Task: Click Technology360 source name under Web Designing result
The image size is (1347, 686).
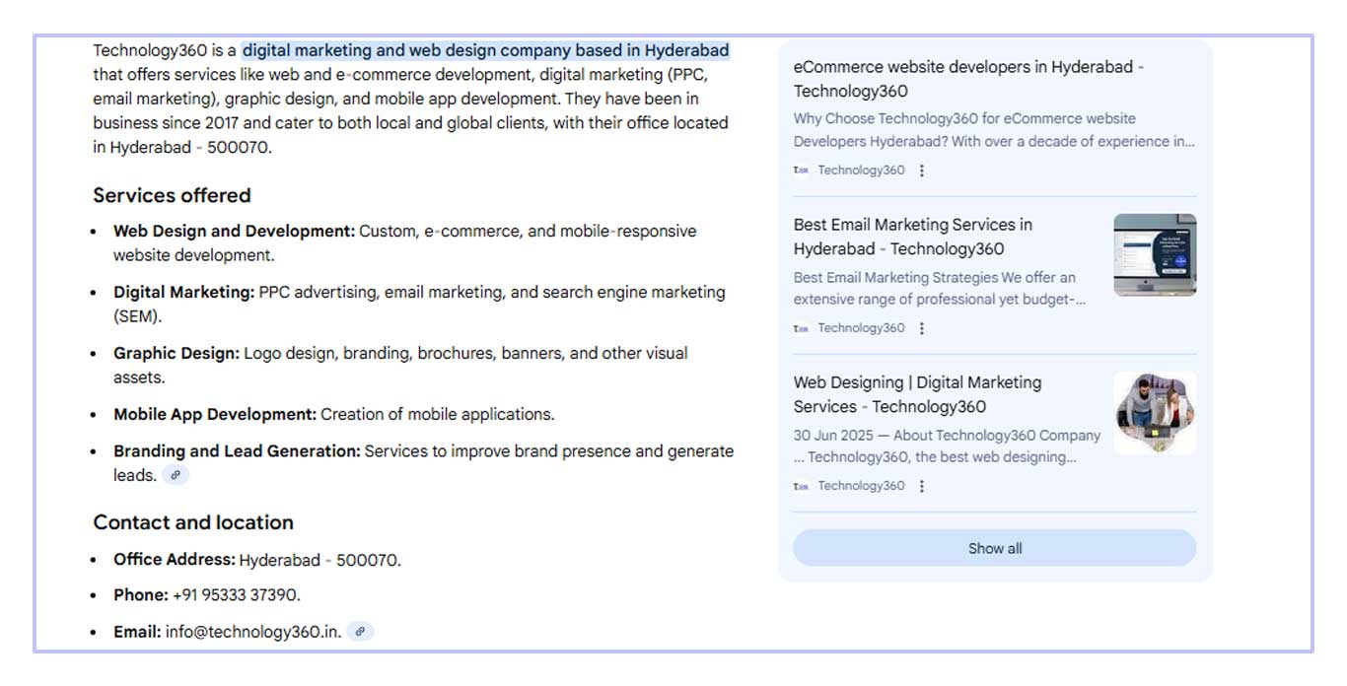Action: (860, 486)
